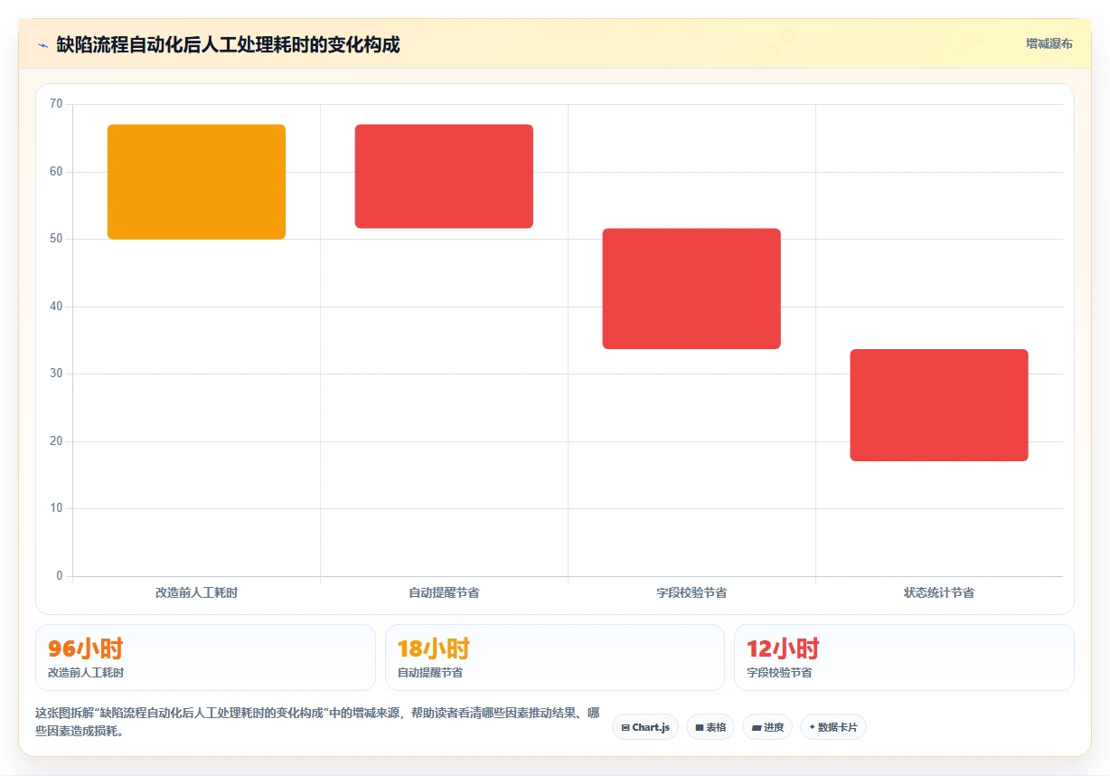The image size is (1110, 776).
Task: Click the chart title 缺陷流程自动化后人工处理耗时的变化构成
Action: tap(228, 44)
